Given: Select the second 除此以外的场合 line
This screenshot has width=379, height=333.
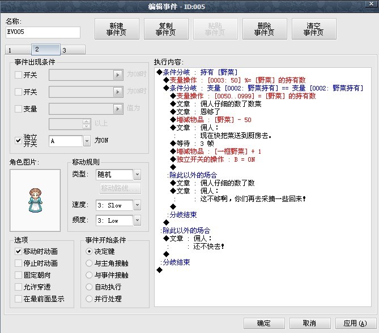Looking at the screenshot, I should 185,231.
